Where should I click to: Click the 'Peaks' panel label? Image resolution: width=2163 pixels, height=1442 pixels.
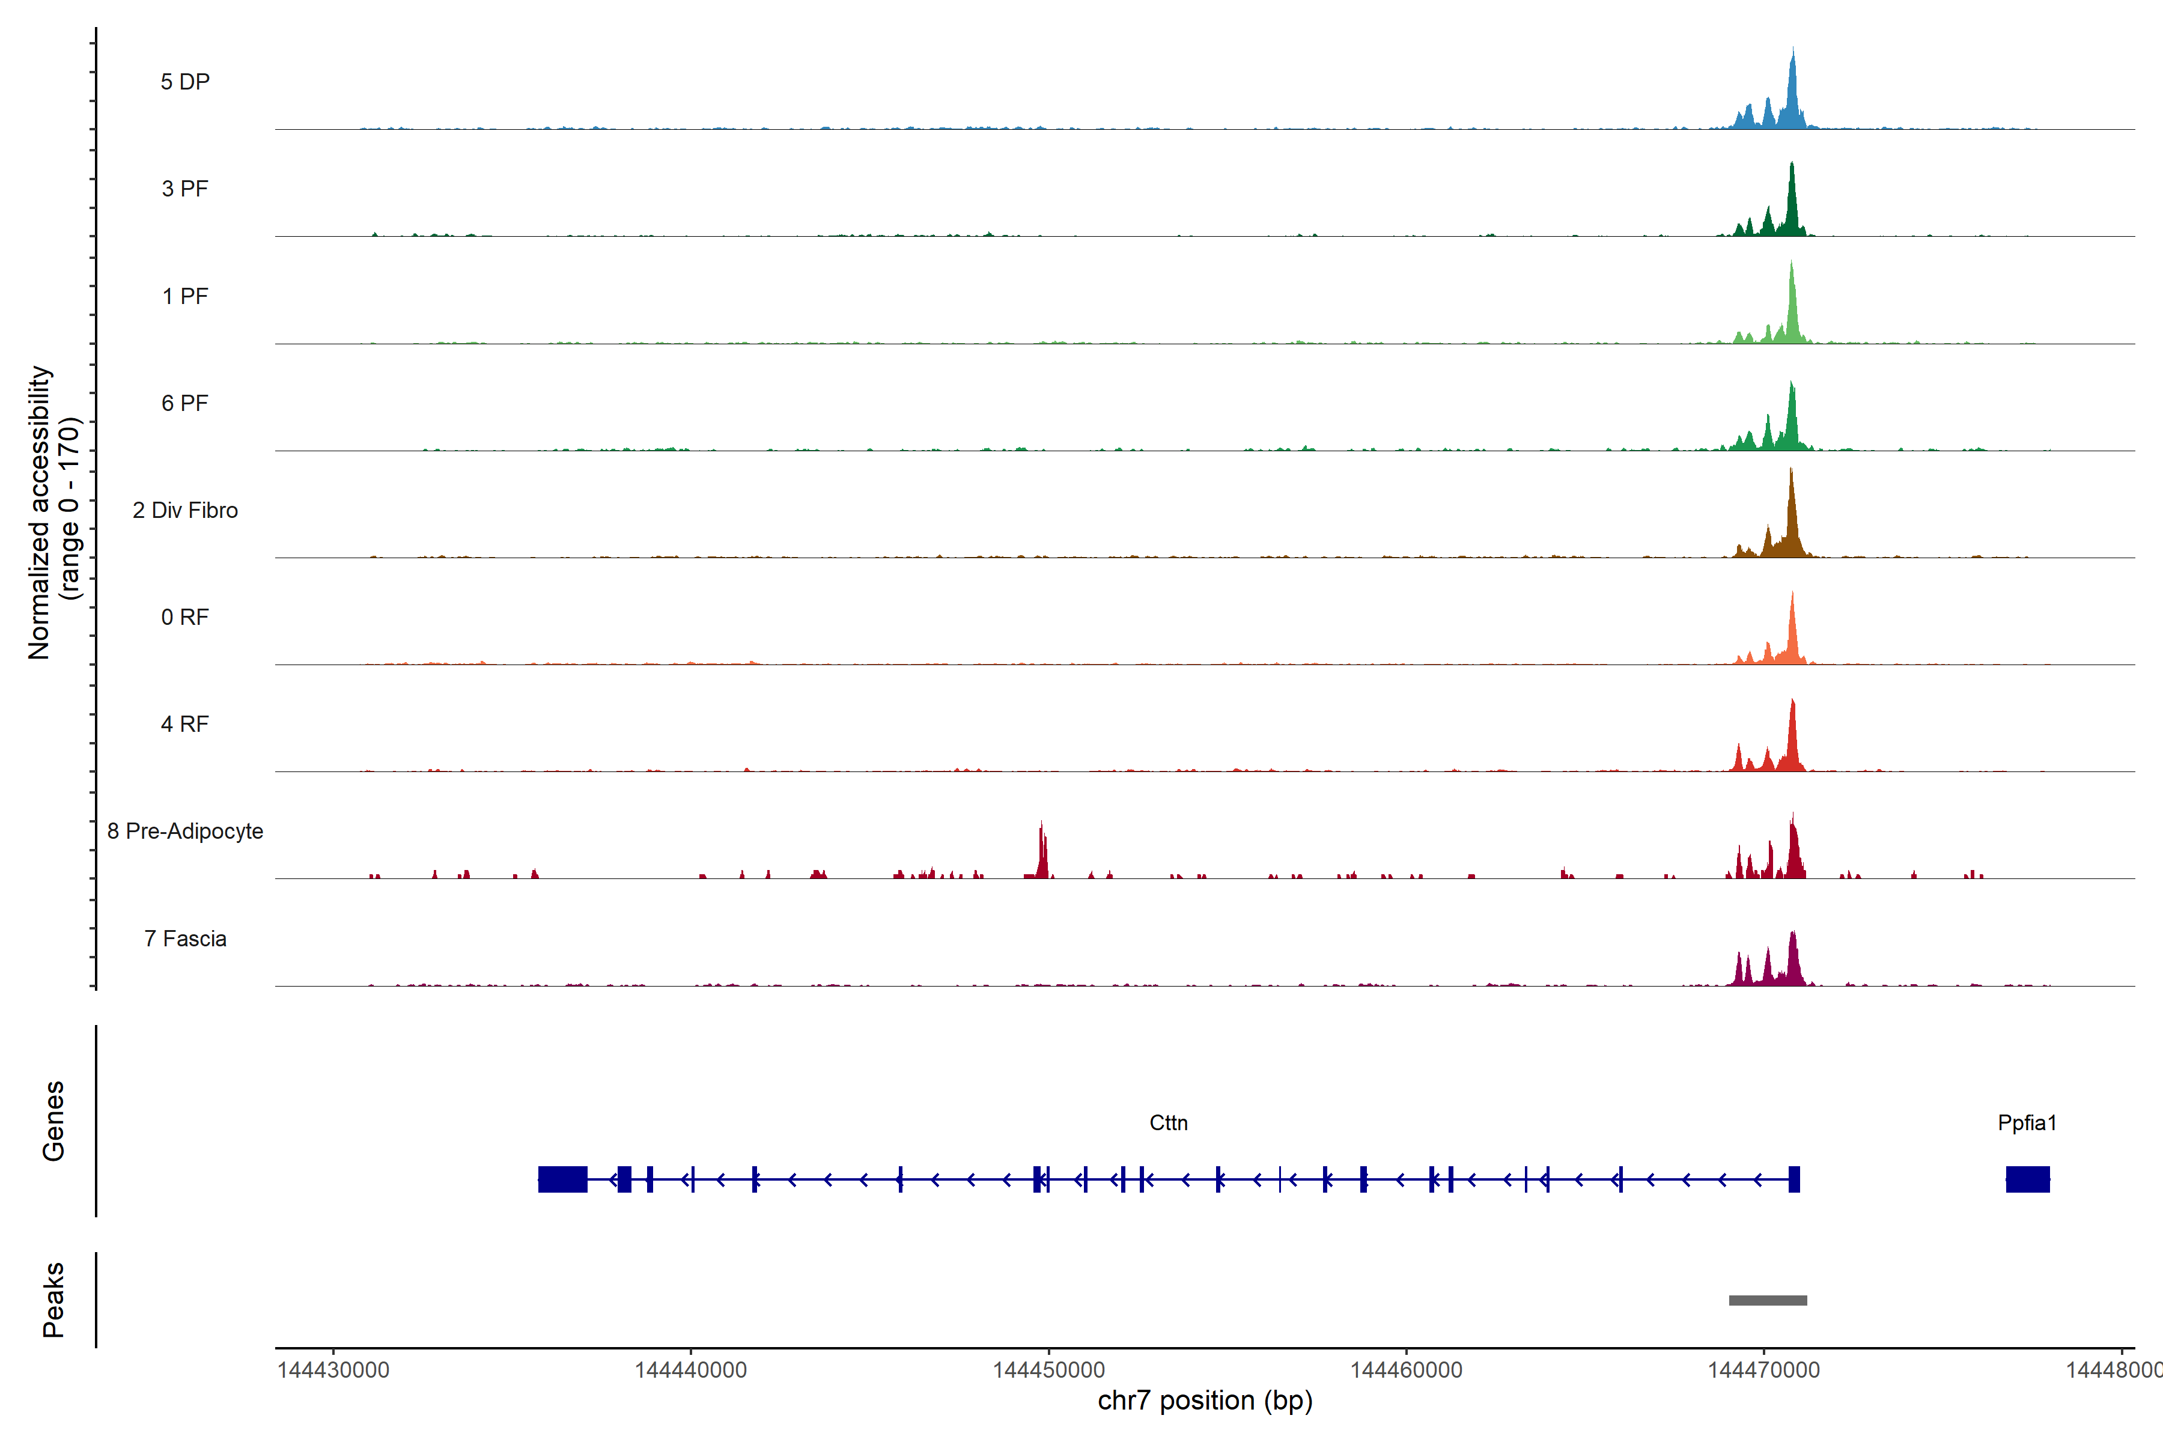[x=53, y=1300]
